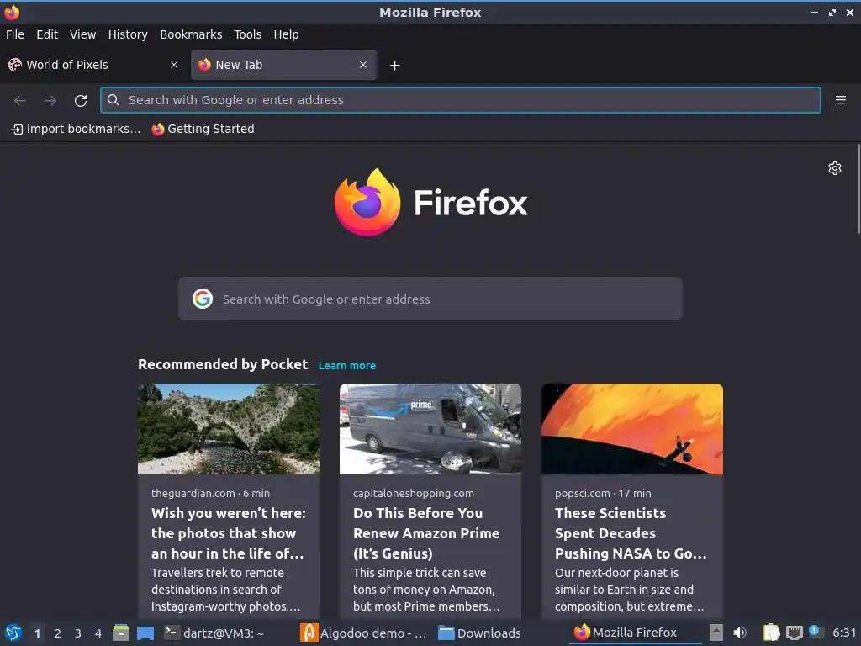Click the theguardian.com source text
This screenshot has width=861, height=646.
pos(193,493)
